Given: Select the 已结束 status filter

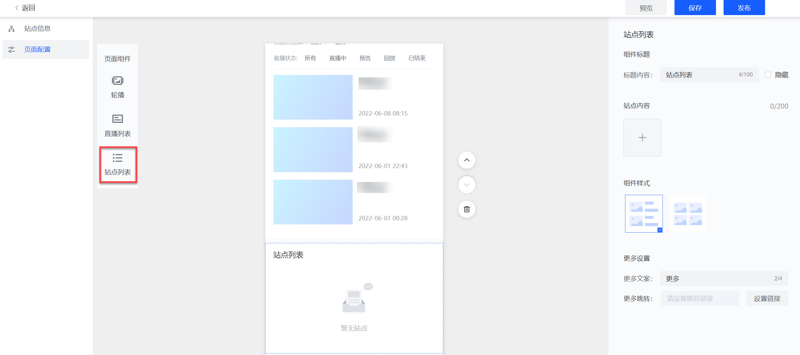Looking at the screenshot, I should click(417, 58).
